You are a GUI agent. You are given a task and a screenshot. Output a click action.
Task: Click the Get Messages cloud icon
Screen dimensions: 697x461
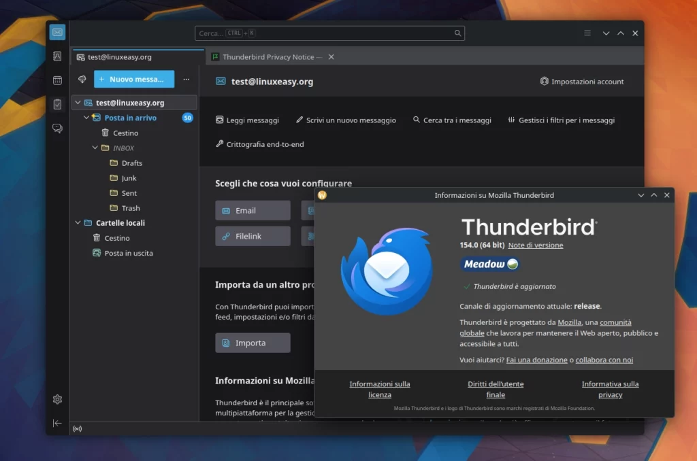pyautogui.click(x=82, y=79)
